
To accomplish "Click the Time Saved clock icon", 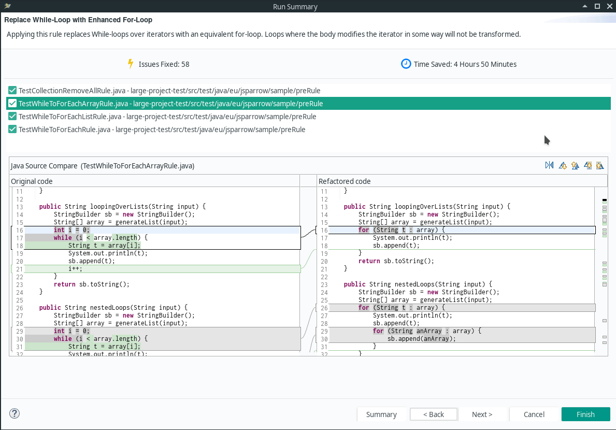I will point(406,64).
